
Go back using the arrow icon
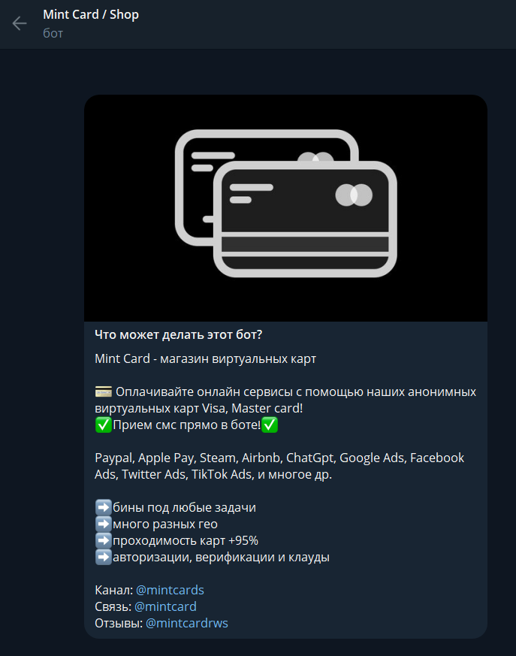click(20, 23)
